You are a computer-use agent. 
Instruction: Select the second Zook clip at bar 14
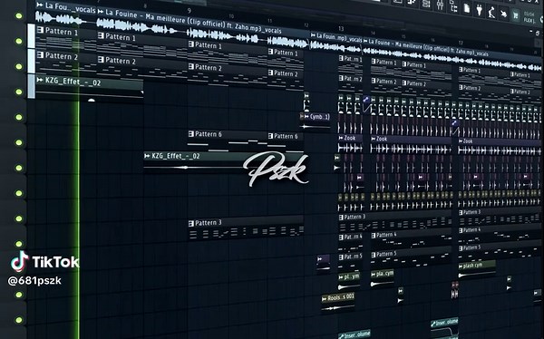click(x=411, y=145)
